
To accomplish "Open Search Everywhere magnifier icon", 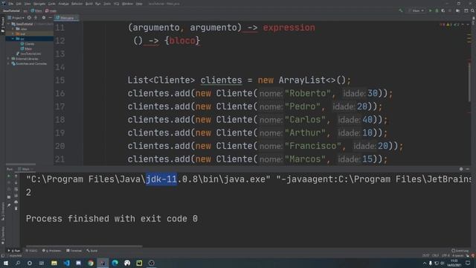I will point(472,10).
